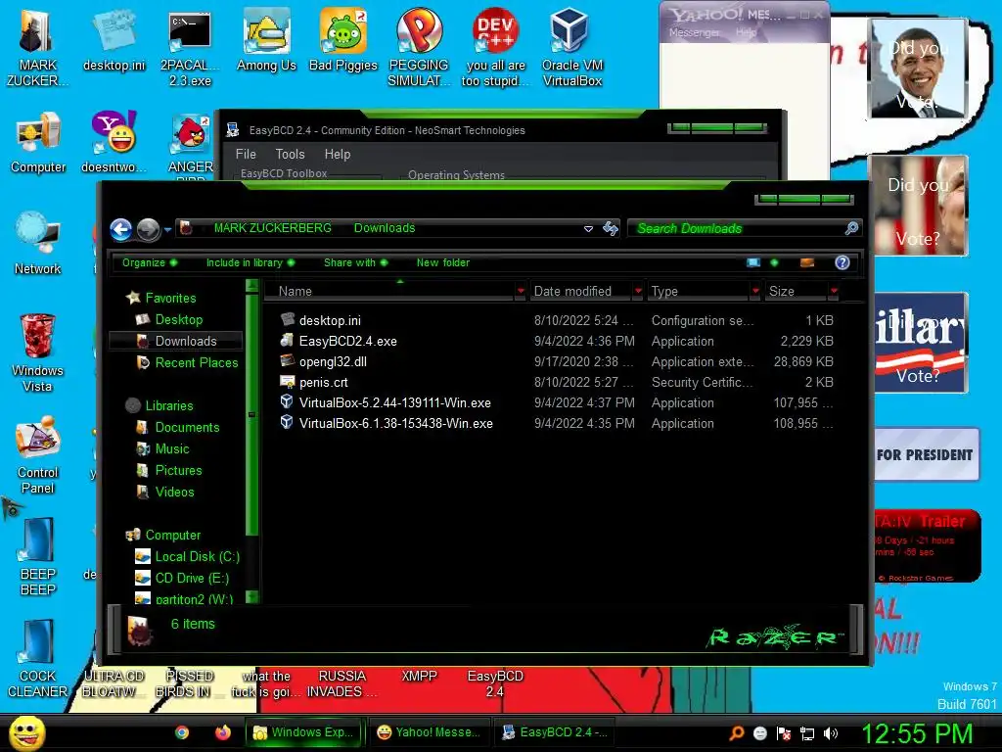The image size is (1002, 752).
Task: Sort by the Type column header
Action: pyautogui.click(x=697, y=292)
